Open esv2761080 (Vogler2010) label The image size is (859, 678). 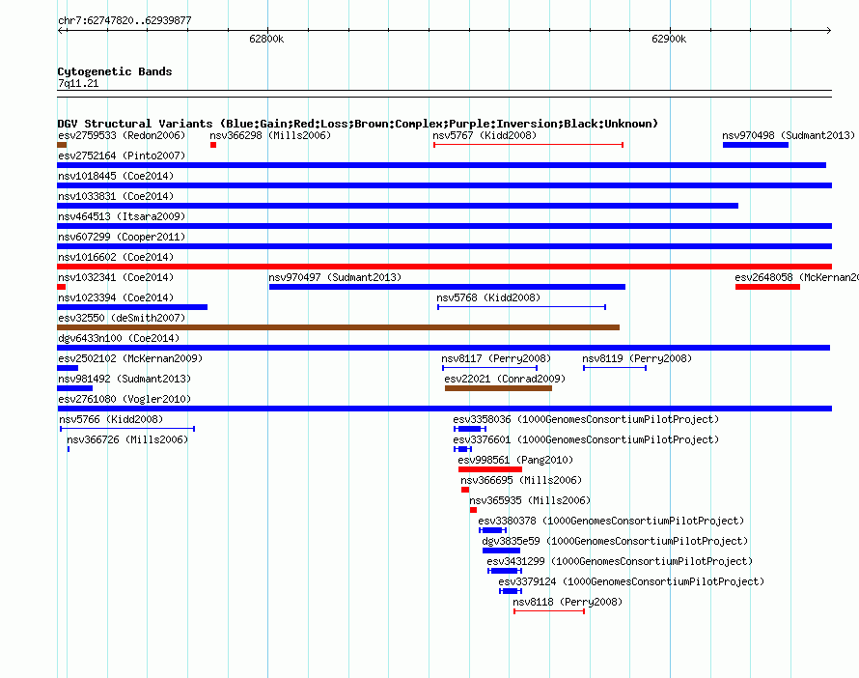125,399
